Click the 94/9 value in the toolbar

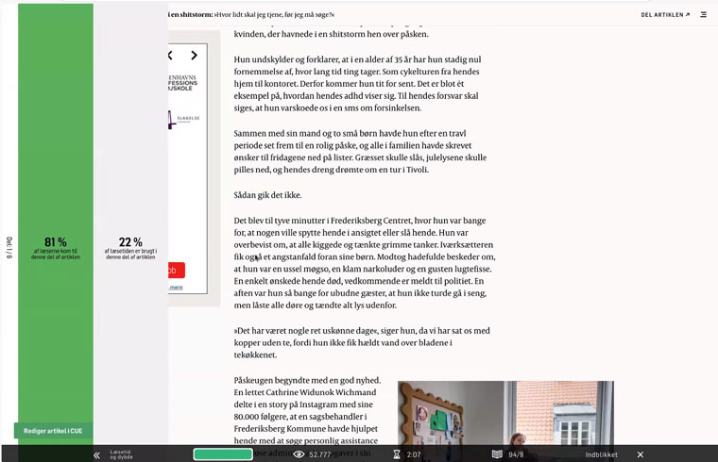coord(516,454)
